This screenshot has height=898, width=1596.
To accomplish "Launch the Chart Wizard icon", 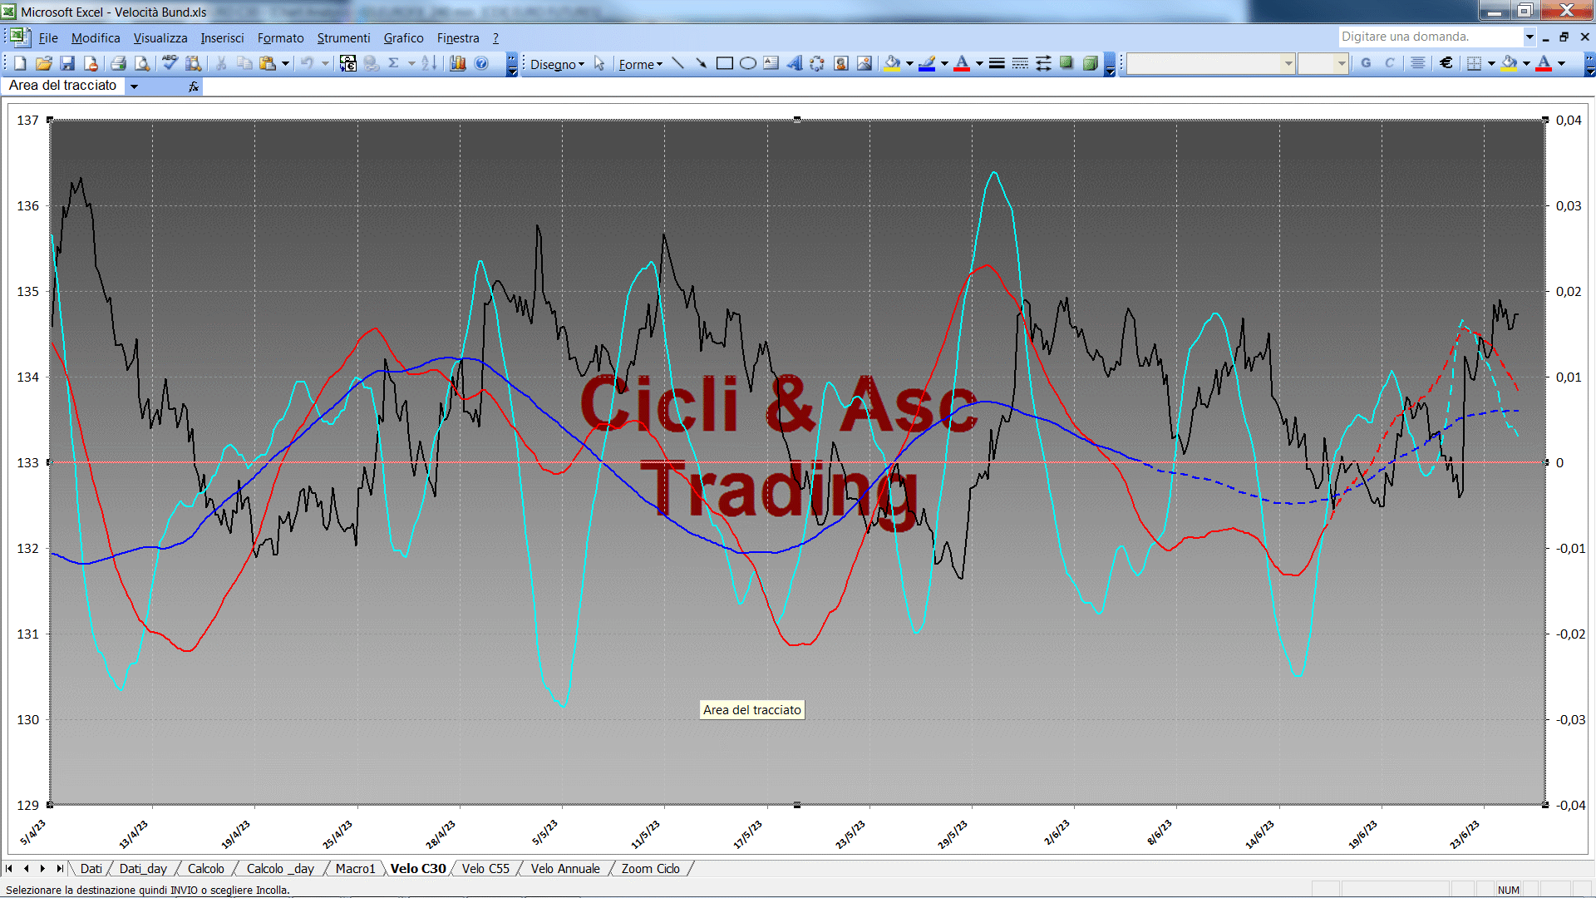I will [458, 63].
